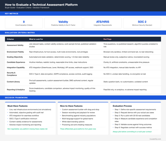Click bullet 'Content validity evidence for assessments'
Image resolution: width=166 pixels, height=141 pixels.
[26, 122]
